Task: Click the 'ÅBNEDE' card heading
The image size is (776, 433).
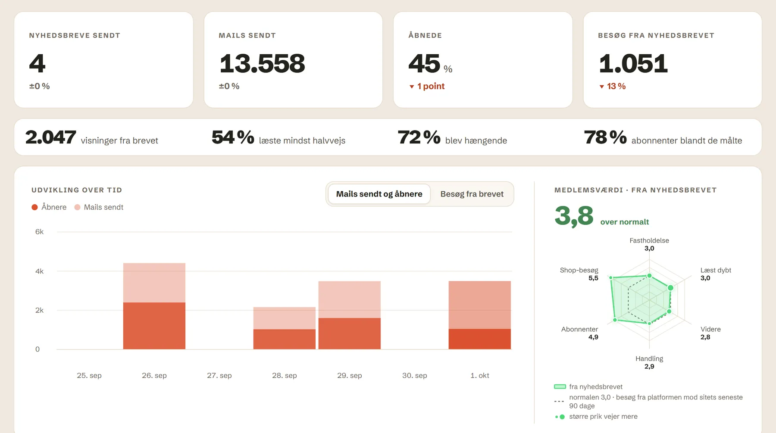Action: (x=425, y=35)
